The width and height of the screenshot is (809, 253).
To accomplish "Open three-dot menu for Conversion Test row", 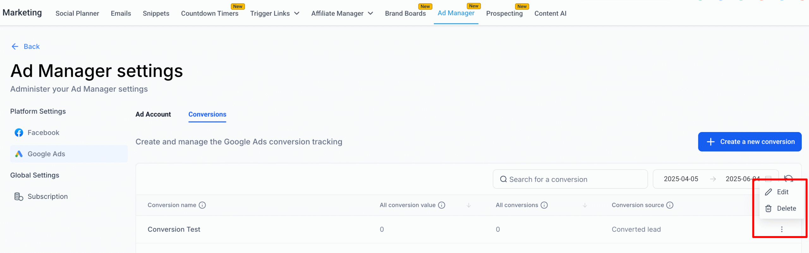I will 782,229.
